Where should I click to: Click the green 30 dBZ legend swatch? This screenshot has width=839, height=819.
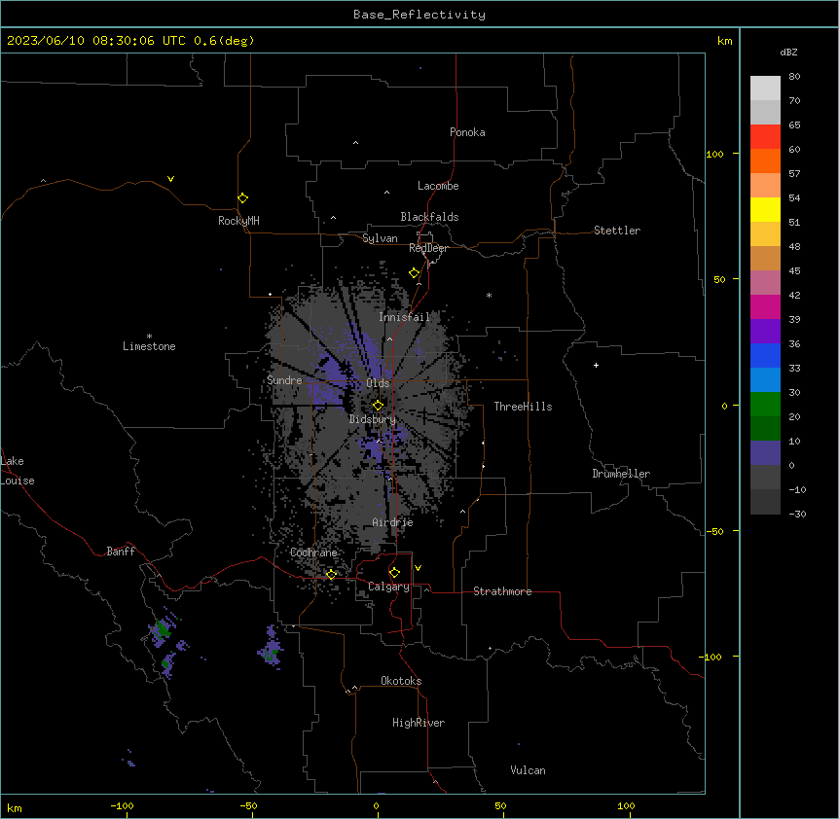[x=765, y=405]
